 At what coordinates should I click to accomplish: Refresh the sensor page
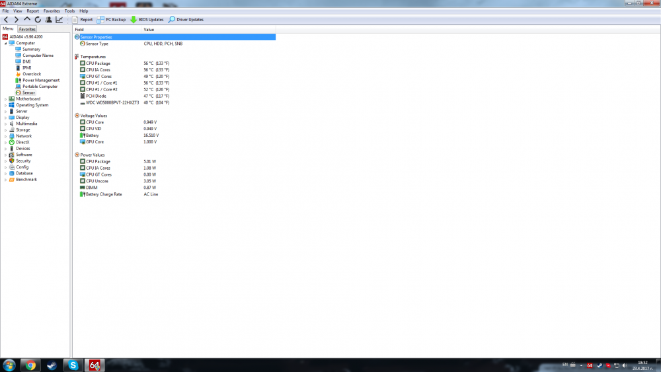point(38,19)
